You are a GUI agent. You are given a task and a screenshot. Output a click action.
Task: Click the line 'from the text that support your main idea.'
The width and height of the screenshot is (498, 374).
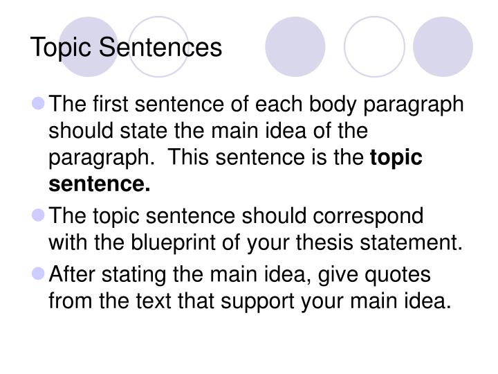pyautogui.click(x=250, y=301)
